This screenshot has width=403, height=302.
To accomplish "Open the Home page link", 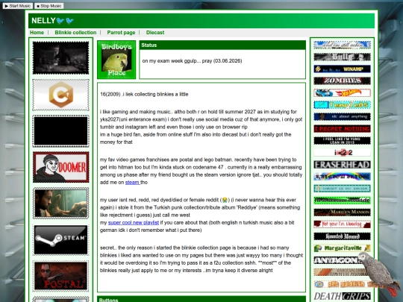I will 37,32.
